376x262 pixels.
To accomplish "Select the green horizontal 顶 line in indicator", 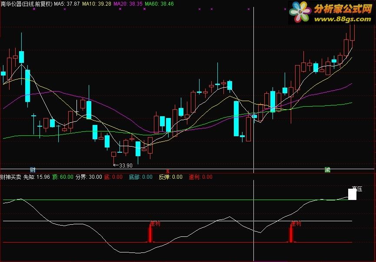I will point(177,200).
